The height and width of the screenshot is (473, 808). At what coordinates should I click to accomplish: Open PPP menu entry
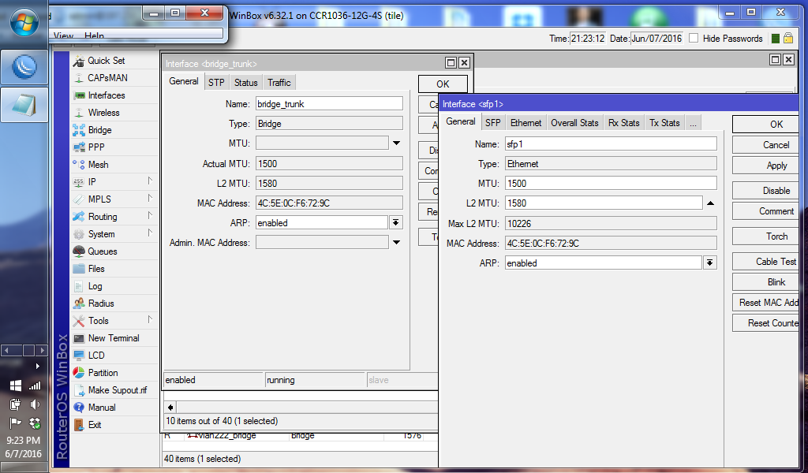point(114,147)
